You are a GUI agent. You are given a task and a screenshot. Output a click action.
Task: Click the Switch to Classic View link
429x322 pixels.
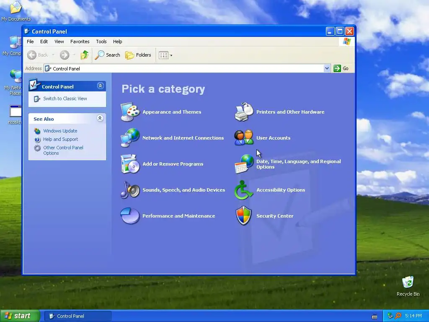click(65, 99)
